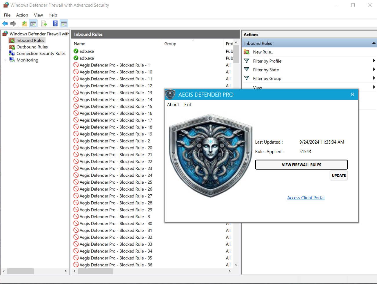Click the tree pane horizontal scrollbar right arrow
377x284 pixels.
click(x=66, y=271)
